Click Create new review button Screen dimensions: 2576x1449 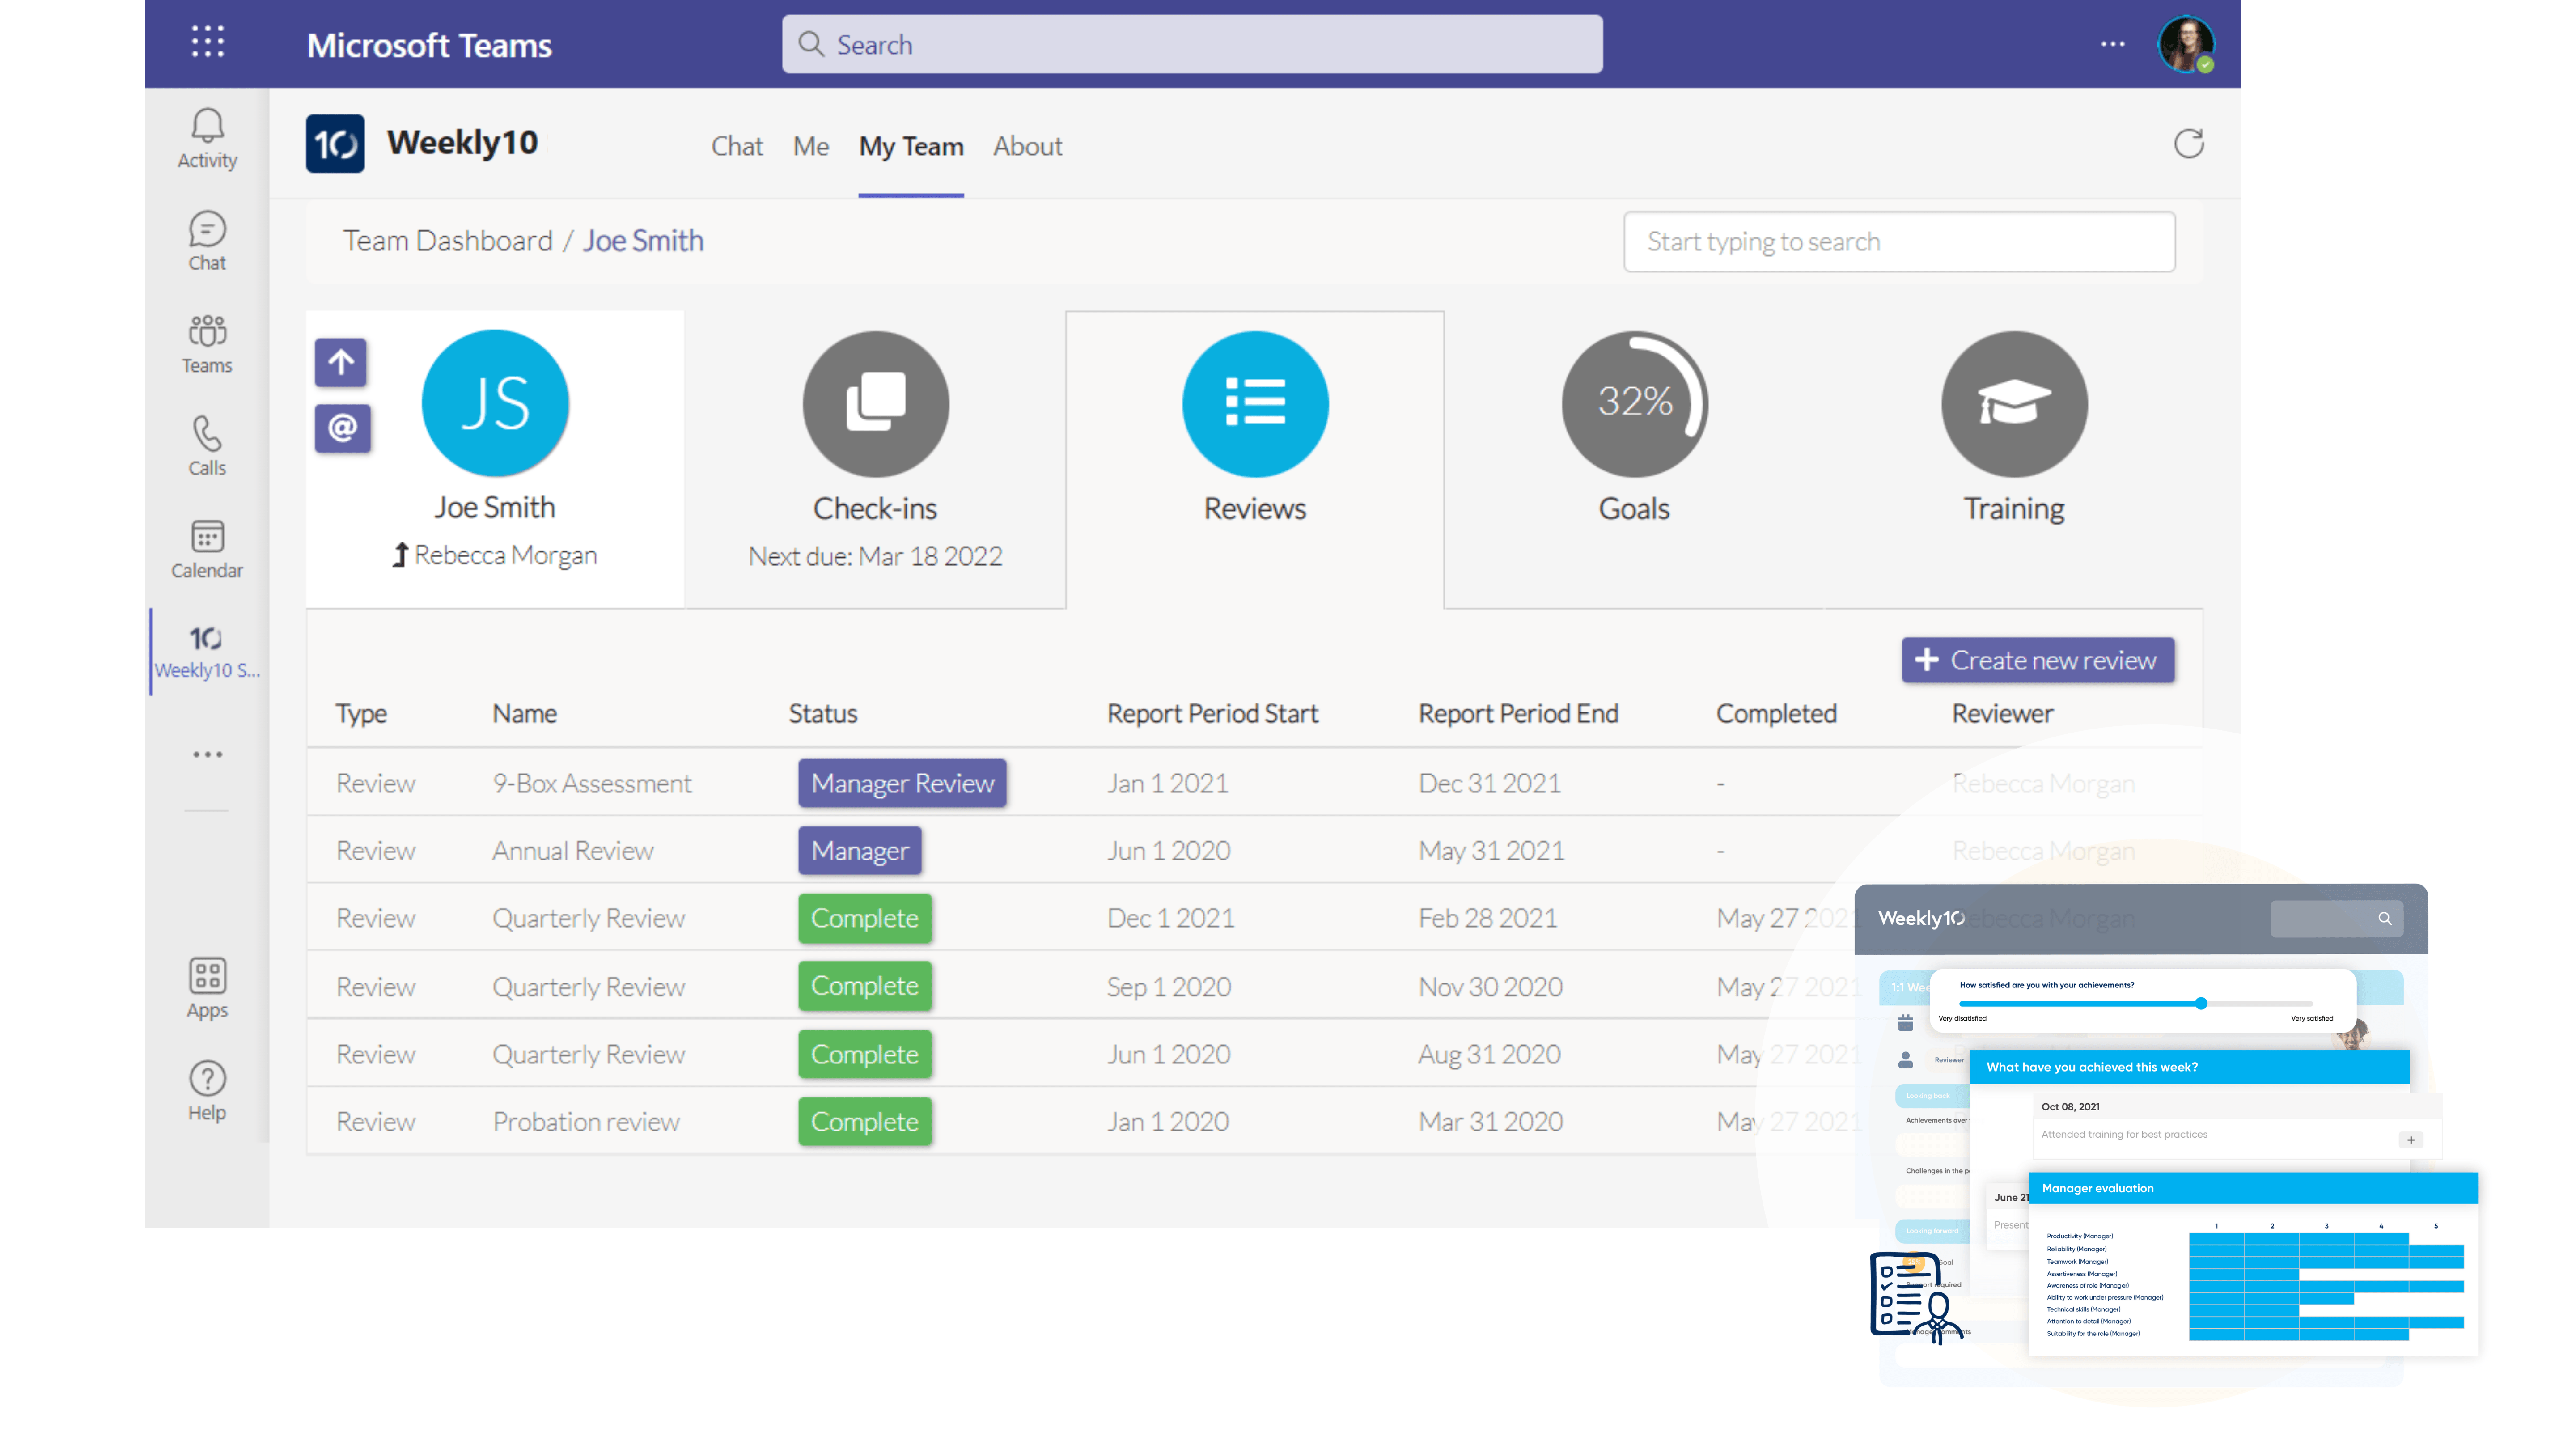coord(2037,660)
